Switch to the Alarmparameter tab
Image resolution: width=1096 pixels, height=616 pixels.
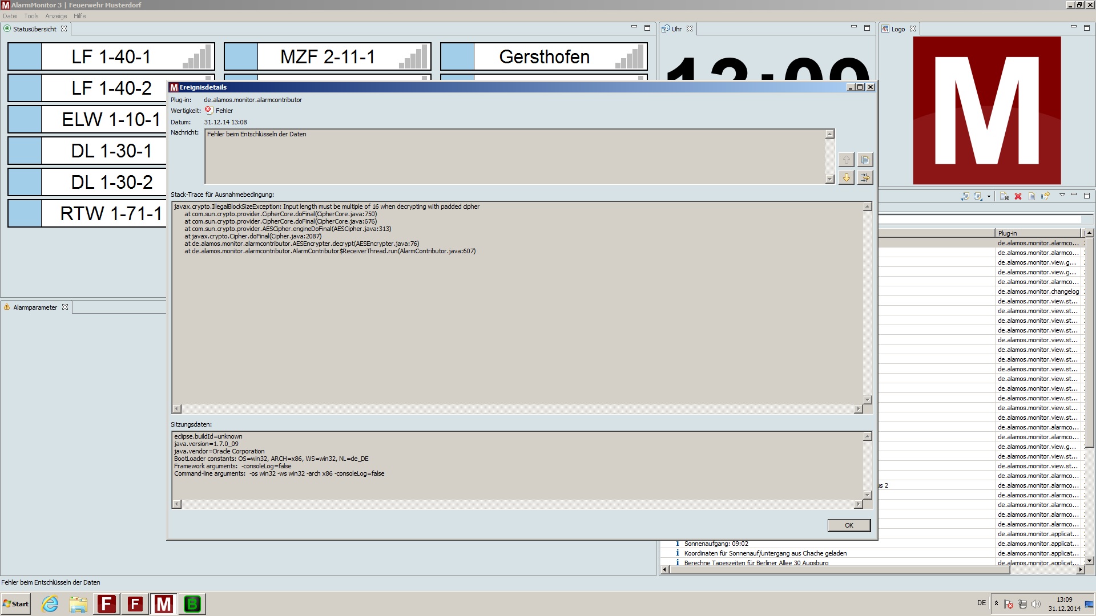35,307
